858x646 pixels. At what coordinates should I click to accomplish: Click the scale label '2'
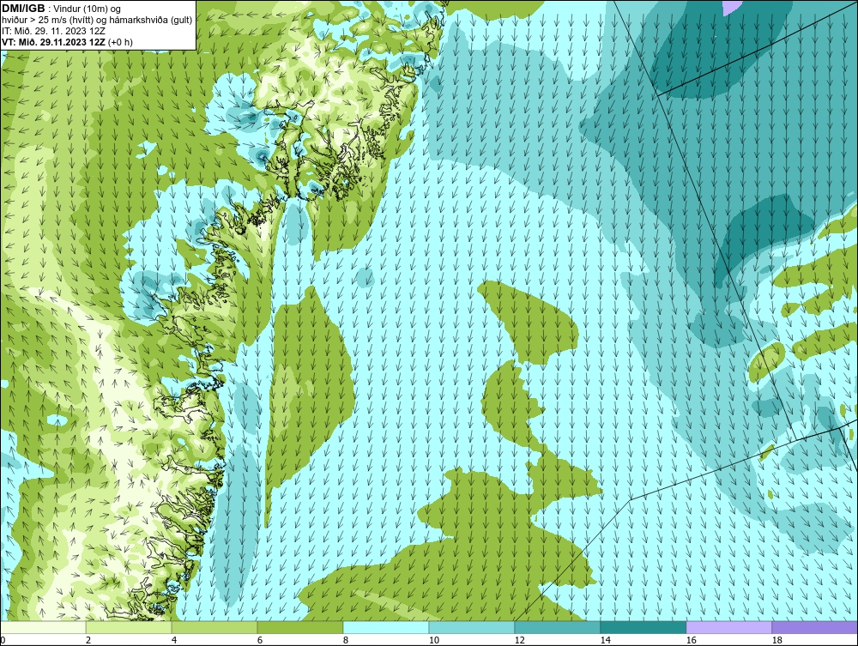pyautogui.click(x=88, y=640)
